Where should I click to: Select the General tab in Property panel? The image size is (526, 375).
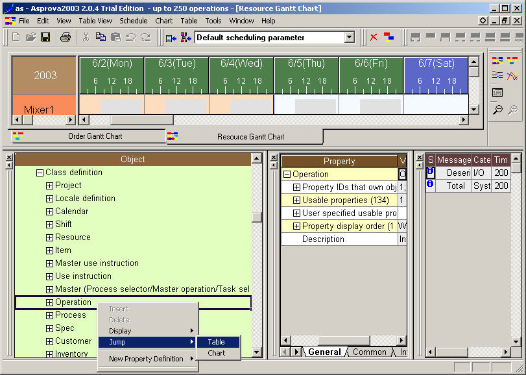click(x=324, y=352)
